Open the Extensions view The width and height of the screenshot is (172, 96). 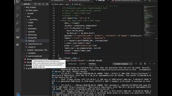coord(18,30)
